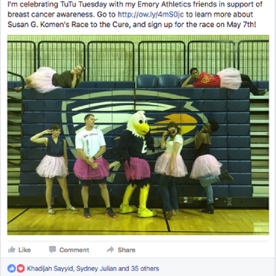Click the Comment speech bubble icon

[x=52, y=250]
